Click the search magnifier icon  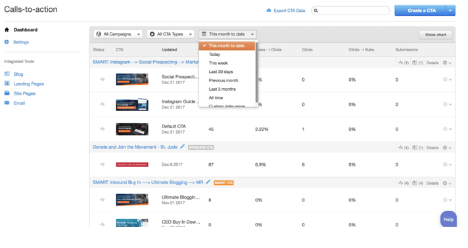click(316, 11)
